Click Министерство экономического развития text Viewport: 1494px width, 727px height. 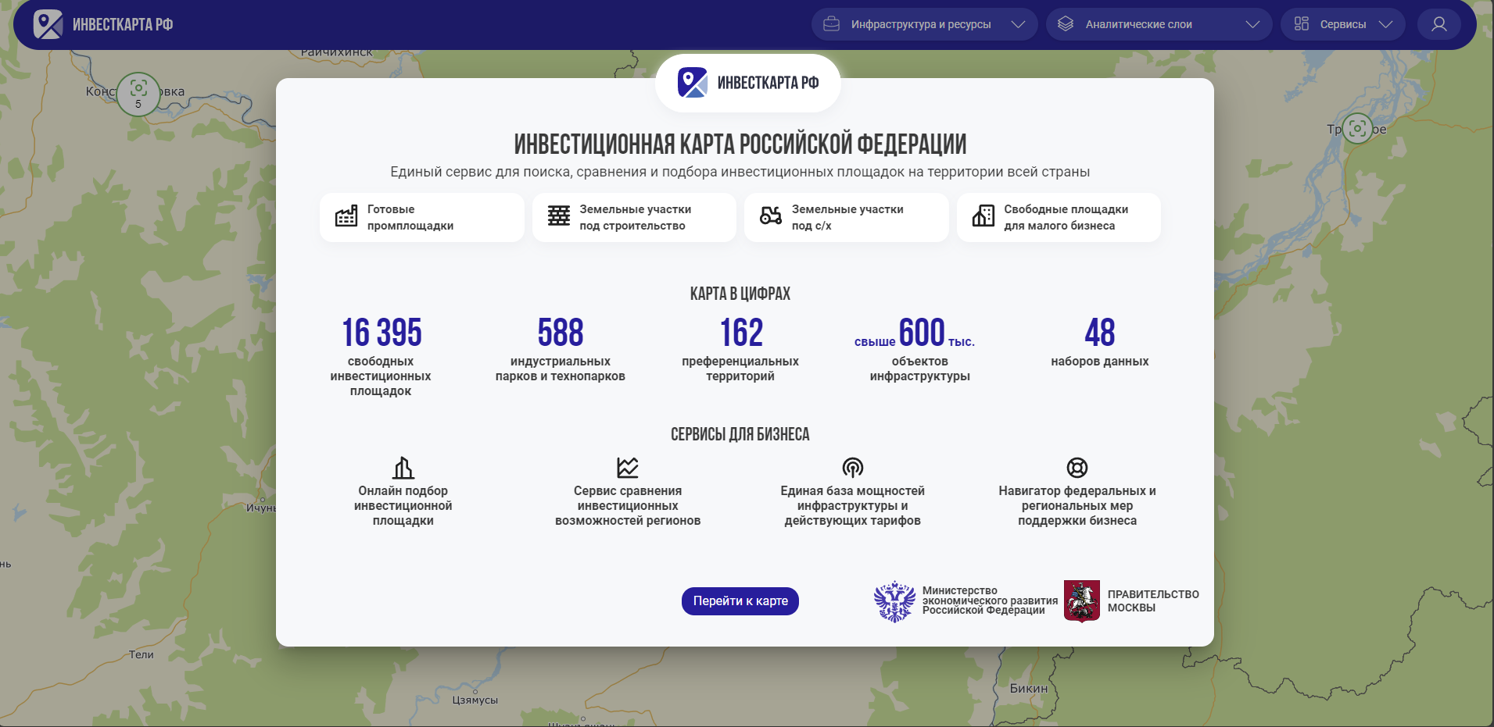[990, 600]
